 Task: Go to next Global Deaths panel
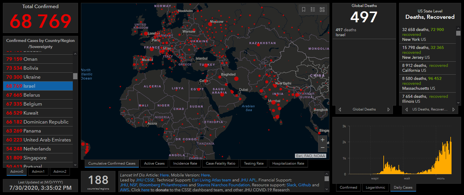(x=389, y=109)
